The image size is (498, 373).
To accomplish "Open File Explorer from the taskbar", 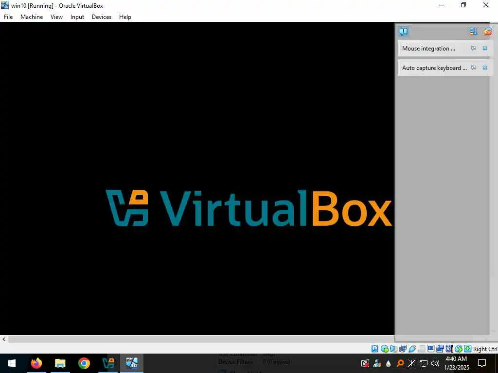I will [x=60, y=363].
